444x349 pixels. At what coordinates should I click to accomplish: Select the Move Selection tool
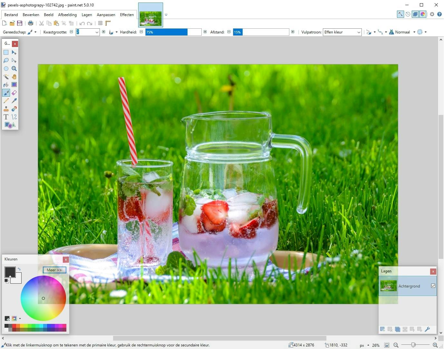14,61
